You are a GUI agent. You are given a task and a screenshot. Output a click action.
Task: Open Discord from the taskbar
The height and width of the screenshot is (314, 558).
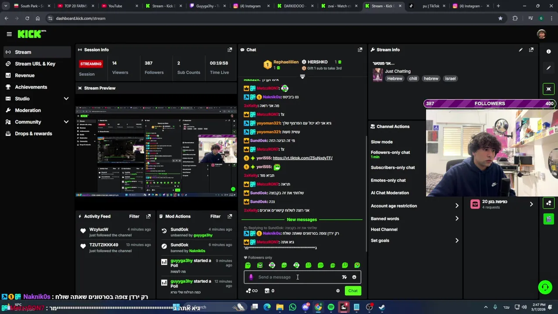coord(306,307)
